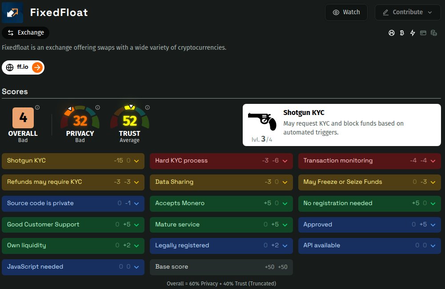Expand Refunds may require KYC row
Screen dimensions: 445x289
pyautogui.click(x=73, y=182)
